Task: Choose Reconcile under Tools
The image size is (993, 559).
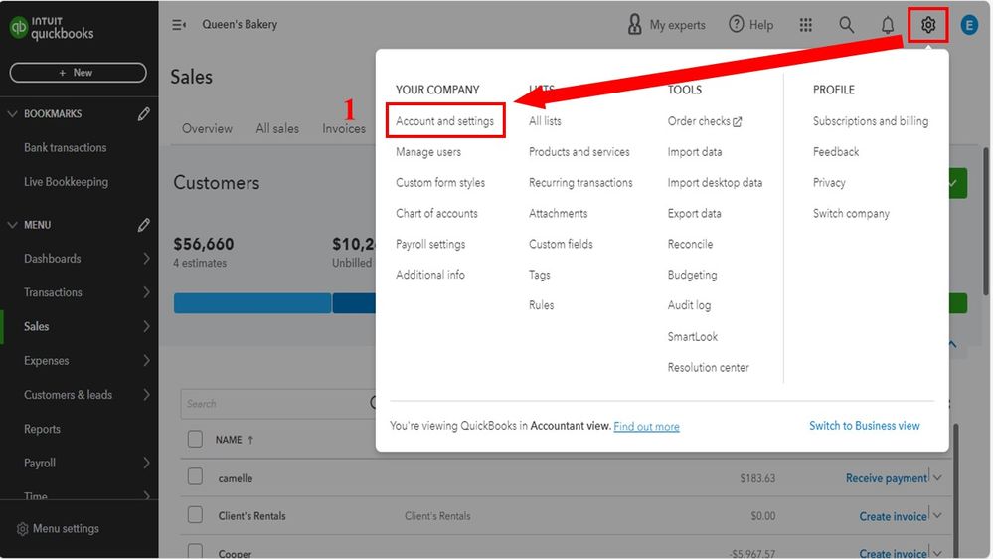Action: [690, 244]
